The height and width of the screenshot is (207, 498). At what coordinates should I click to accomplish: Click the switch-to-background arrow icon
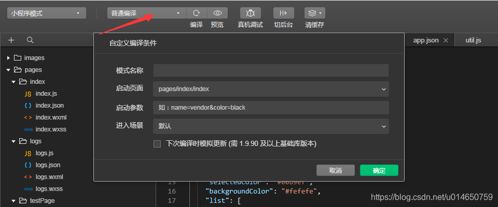(283, 13)
